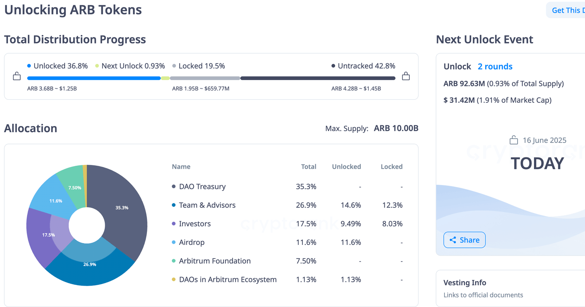Click the Locked column header
This screenshot has height=307, width=585.
[x=392, y=167]
